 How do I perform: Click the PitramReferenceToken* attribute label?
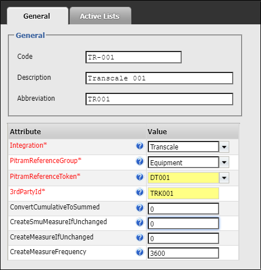click(x=45, y=177)
